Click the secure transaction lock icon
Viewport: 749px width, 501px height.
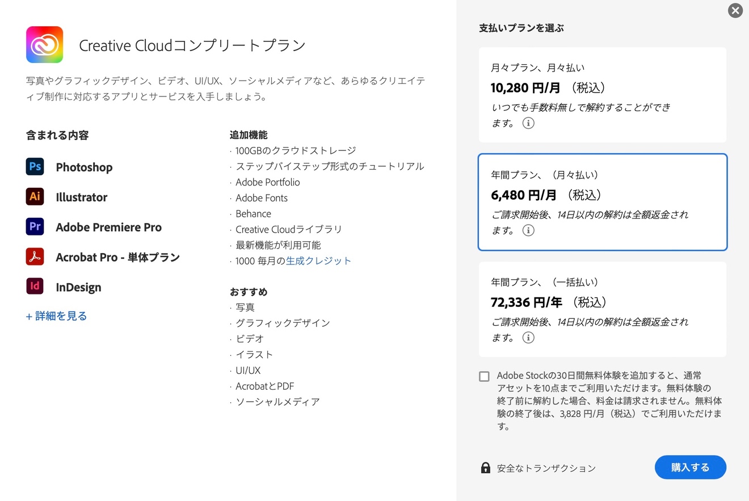click(485, 468)
